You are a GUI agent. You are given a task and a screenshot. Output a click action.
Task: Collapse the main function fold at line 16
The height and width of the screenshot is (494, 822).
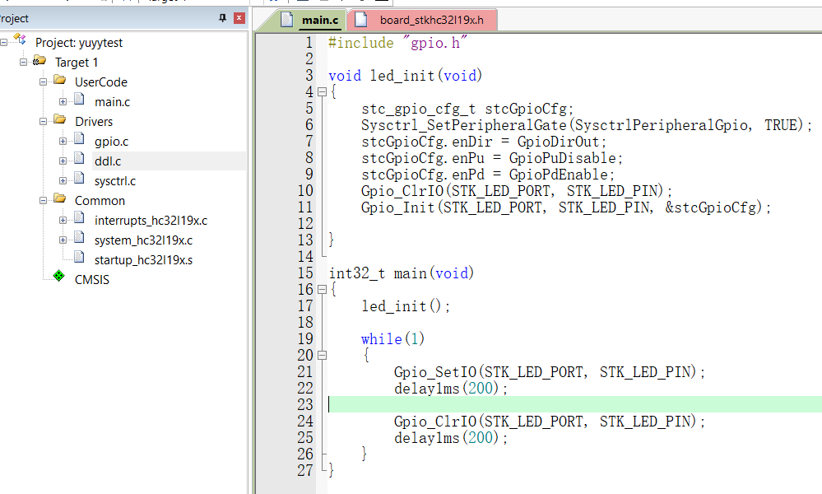tap(323, 290)
